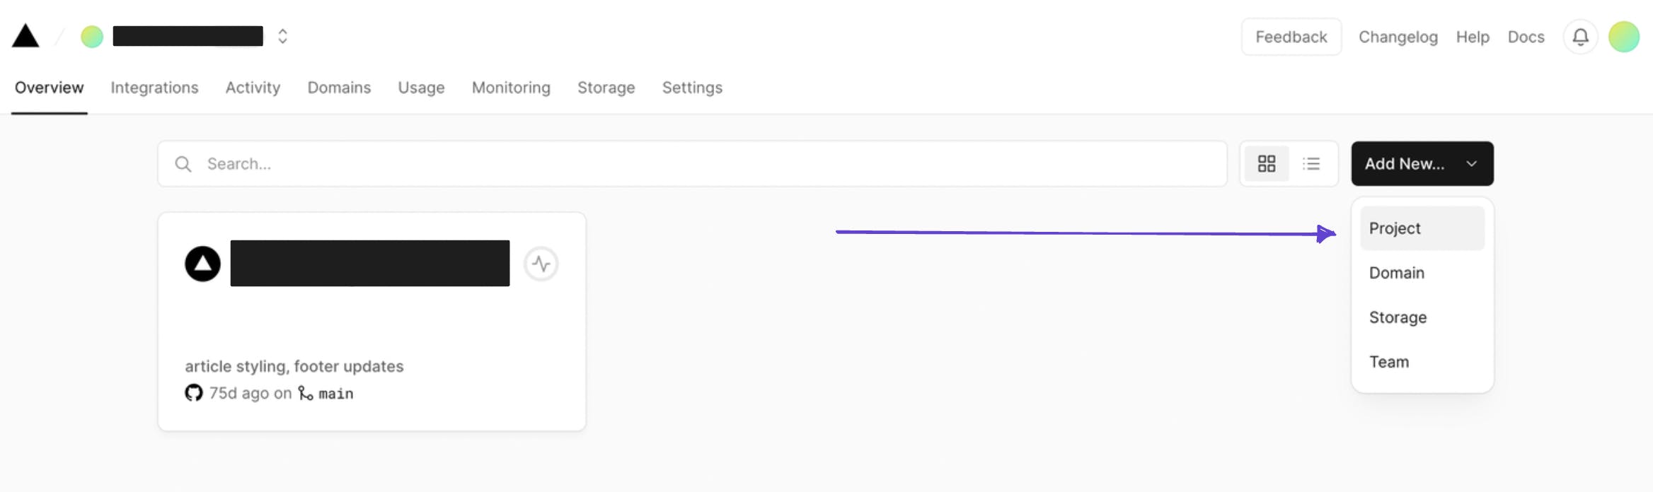Open the notifications bell

click(x=1580, y=37)
